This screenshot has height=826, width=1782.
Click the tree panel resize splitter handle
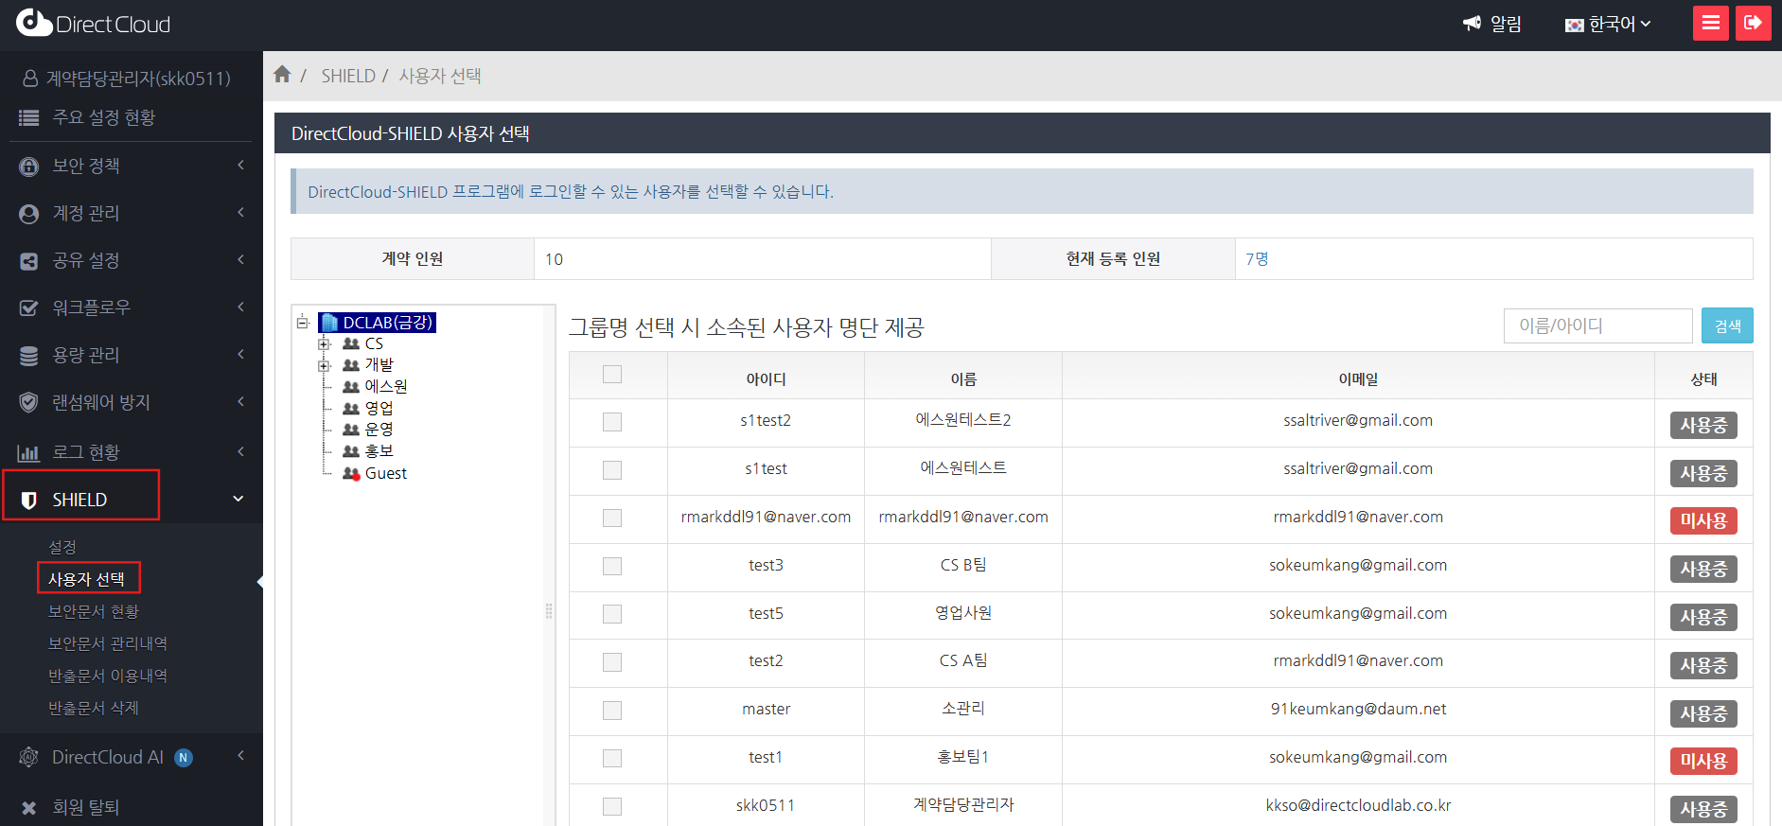[549, 611]
